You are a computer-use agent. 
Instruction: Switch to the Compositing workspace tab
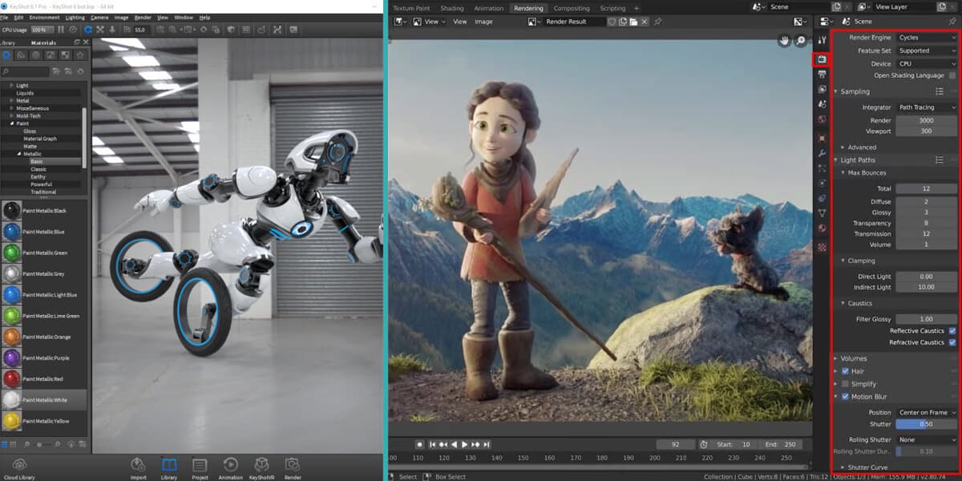(x=572, y=8)
